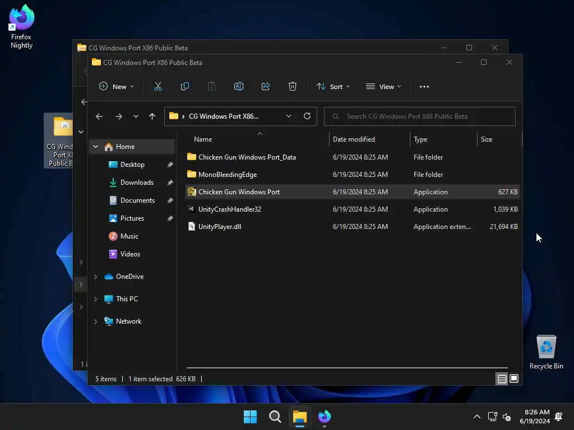
Task: Unpin Documents from quick access
Action: click(170, 200)
